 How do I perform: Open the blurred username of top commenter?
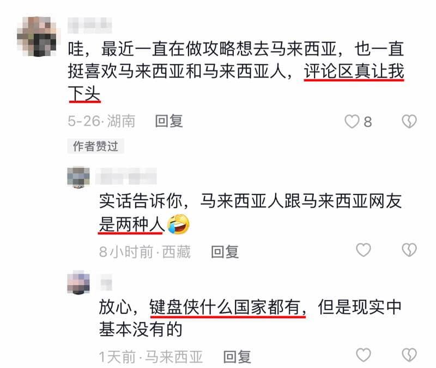coord(89,25)
